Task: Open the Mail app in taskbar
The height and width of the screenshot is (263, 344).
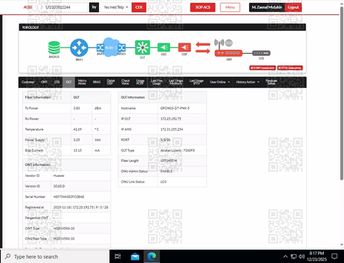Action: coord(135,256)
